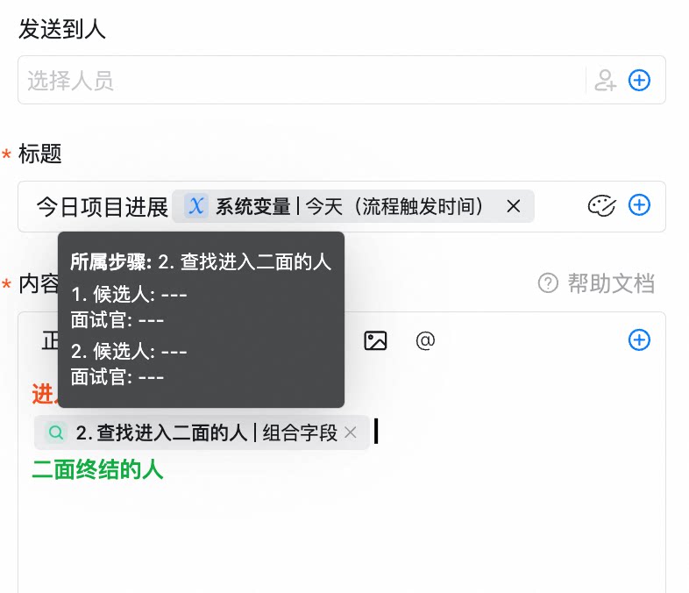Viewport: 689px width, 593px height.
Task: Click the insert image icon in editor toolbar
Action: pos(375,340)
